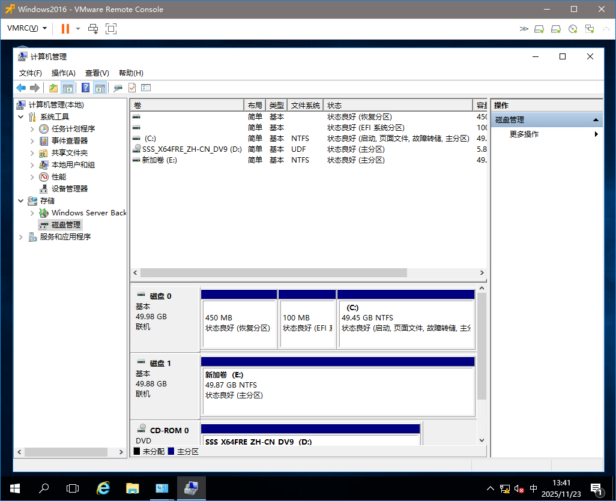Open the Action Center notification icon
616x501 pixels.
point(597,489)
